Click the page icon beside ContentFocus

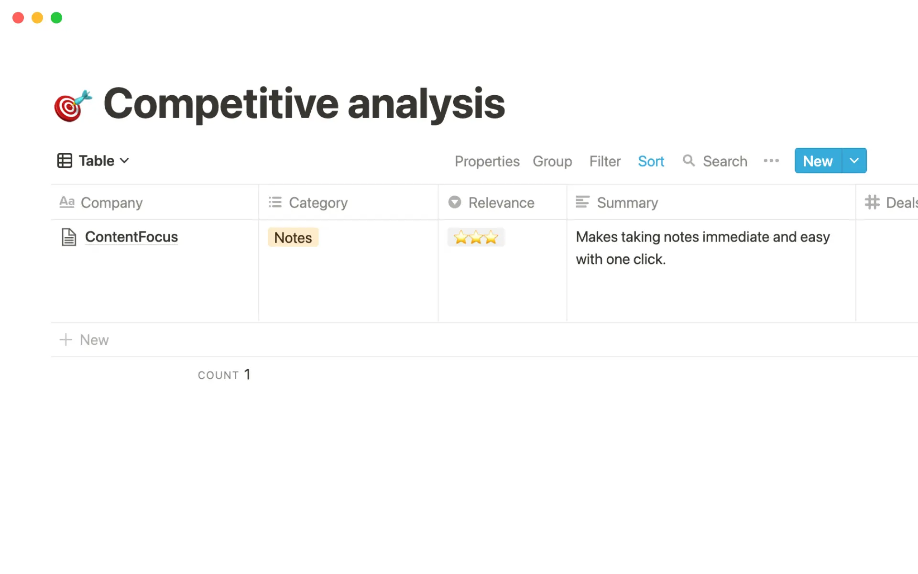point(68,236)
